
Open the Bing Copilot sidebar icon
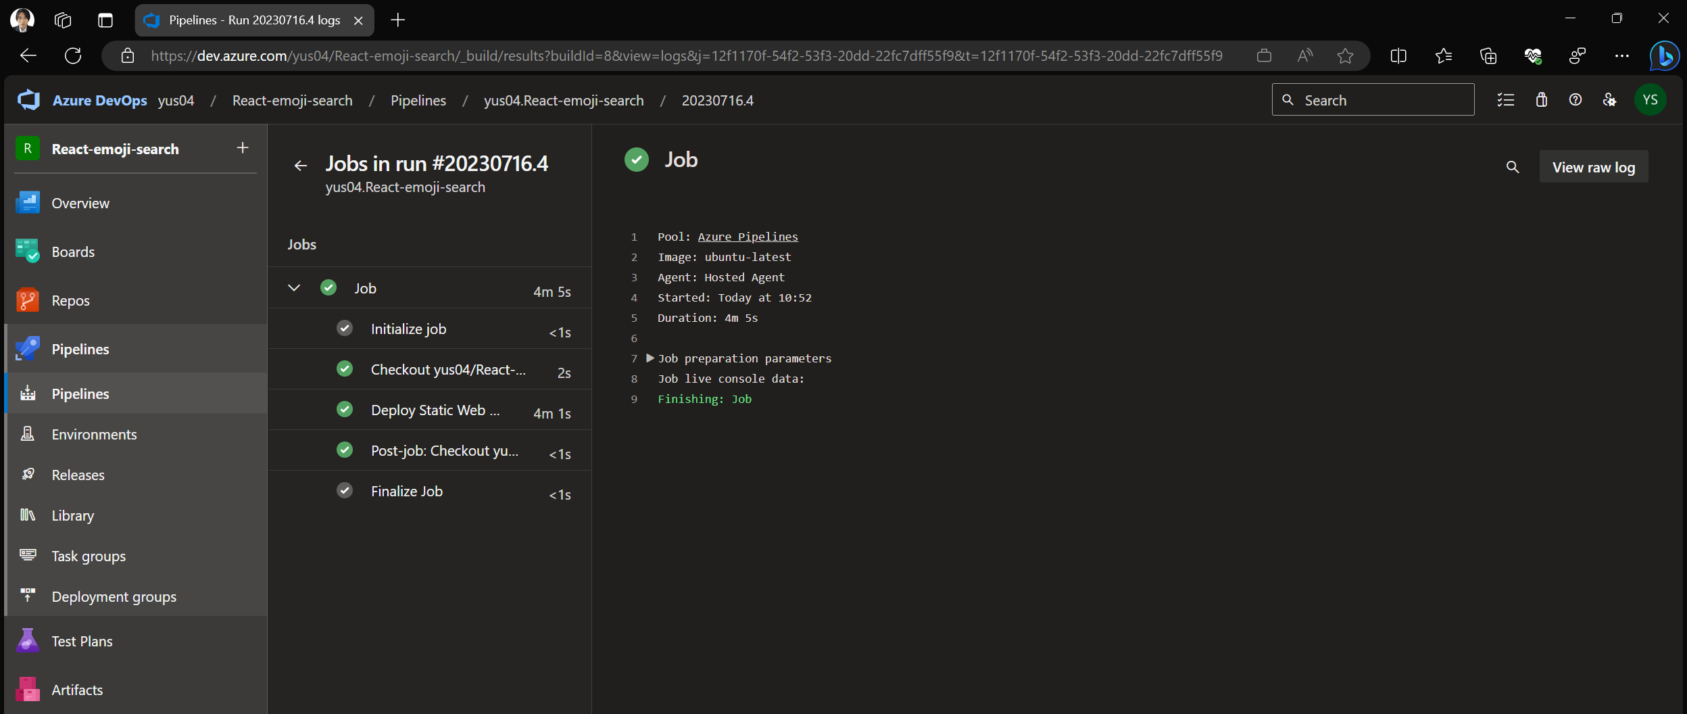(1664, 55)
